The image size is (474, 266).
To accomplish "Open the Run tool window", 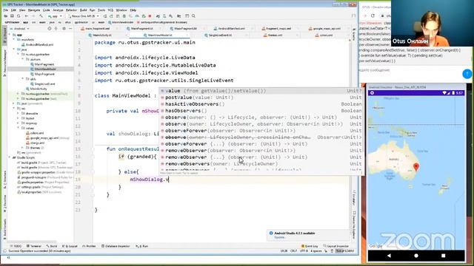I will click(x=142, y=246).
